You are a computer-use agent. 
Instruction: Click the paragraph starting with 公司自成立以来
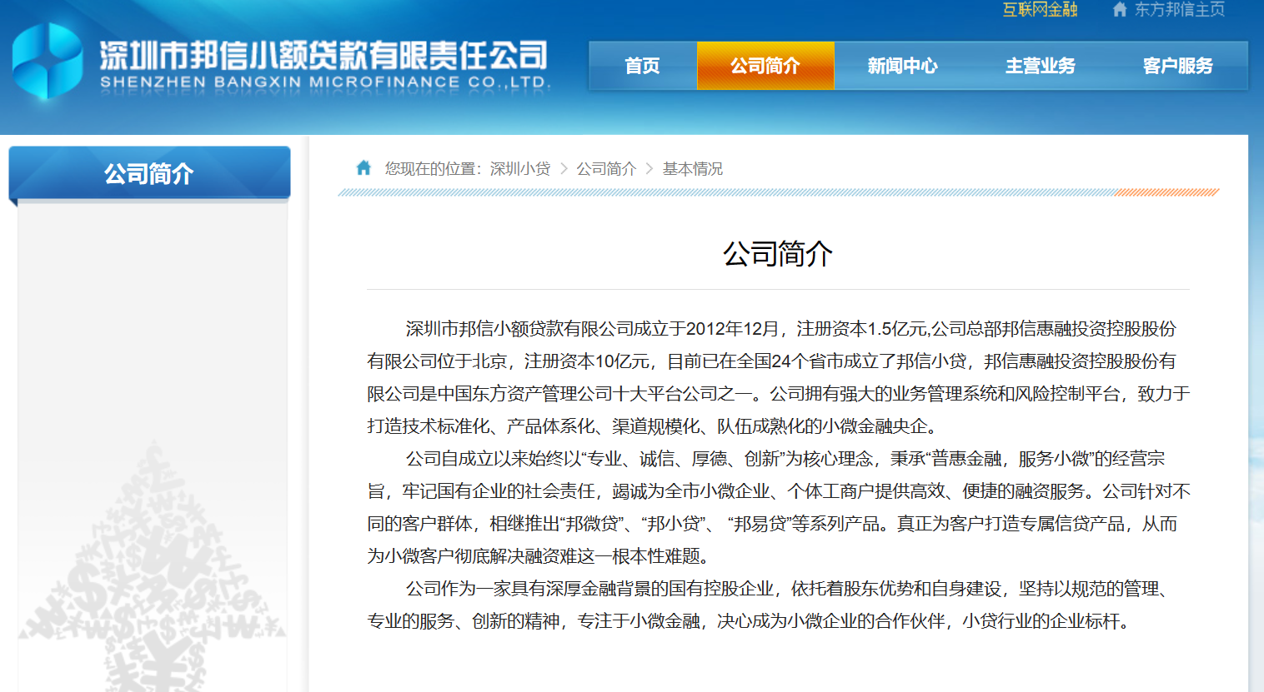(778, 507)
